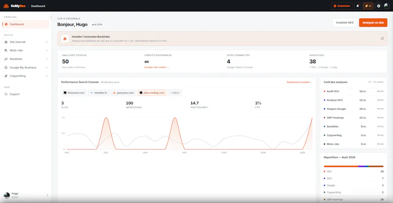Click the Analyser un site button
Image resolution: width=393 pixels, height=203 pixels.
click(373, 23)
